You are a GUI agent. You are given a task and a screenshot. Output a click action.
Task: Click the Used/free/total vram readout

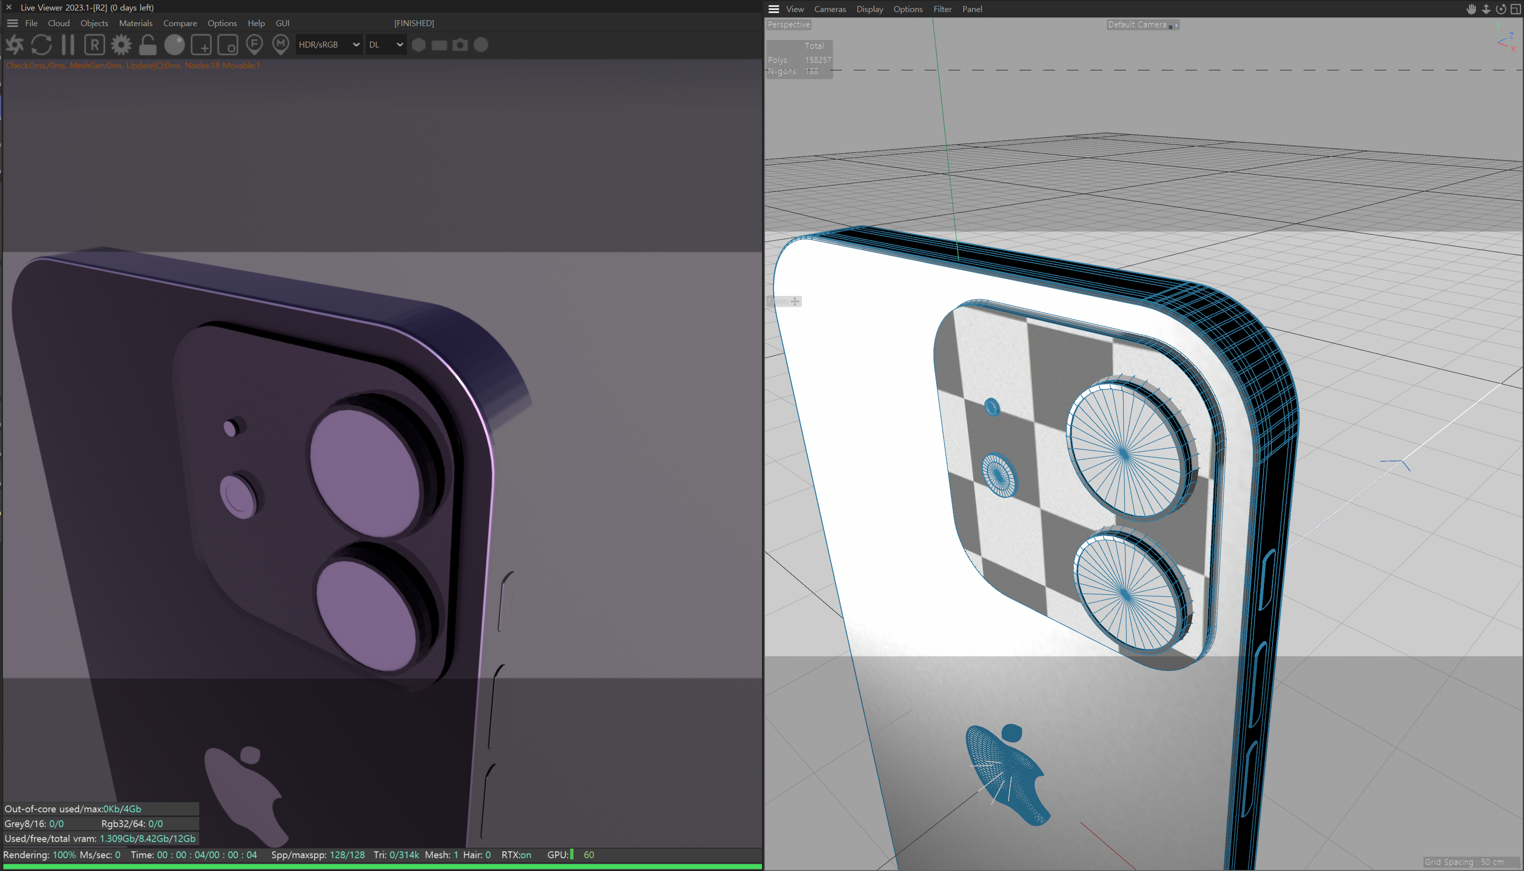pos(100,839)
